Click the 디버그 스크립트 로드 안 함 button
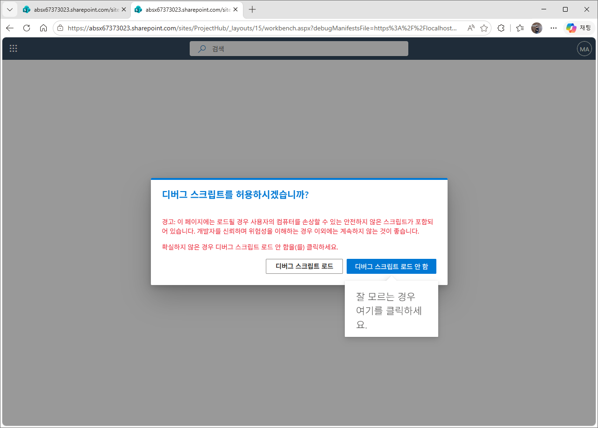The image size is (598, 428). click(x=392, y=266)
